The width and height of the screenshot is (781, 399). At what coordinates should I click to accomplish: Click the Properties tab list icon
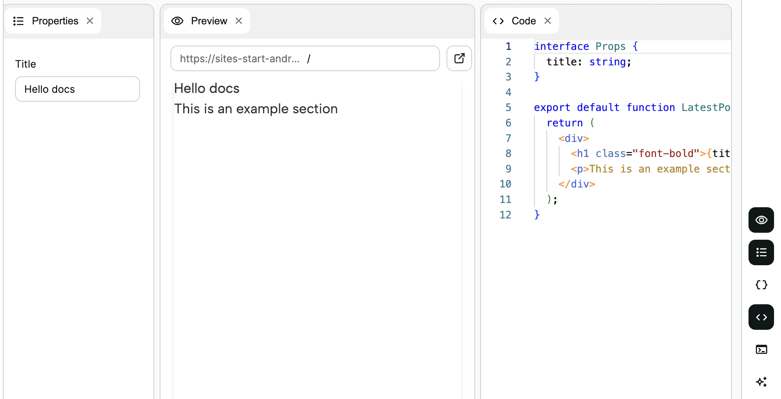pyautogui.click(x=19, y=21)
